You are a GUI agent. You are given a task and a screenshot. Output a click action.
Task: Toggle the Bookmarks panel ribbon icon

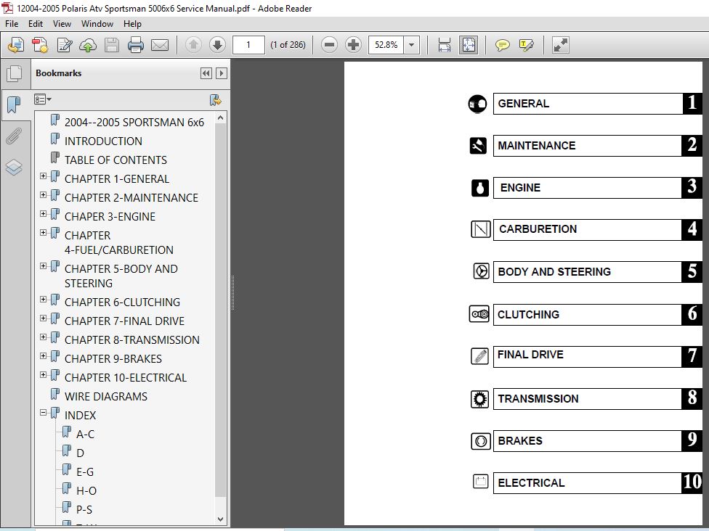point(14,104)
